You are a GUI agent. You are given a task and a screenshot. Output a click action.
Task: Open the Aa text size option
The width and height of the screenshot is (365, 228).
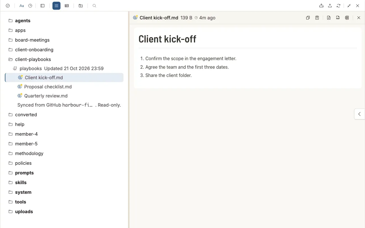(22, 6)
